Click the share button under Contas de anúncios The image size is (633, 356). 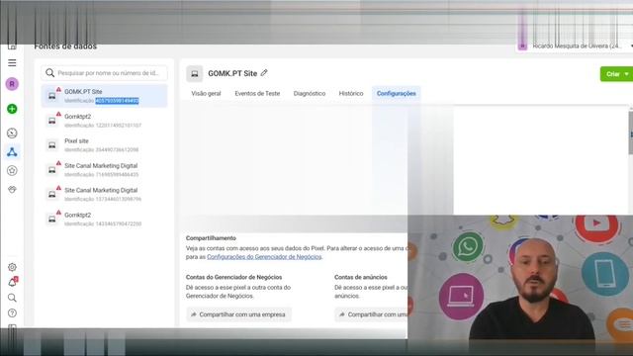point(371,314)
